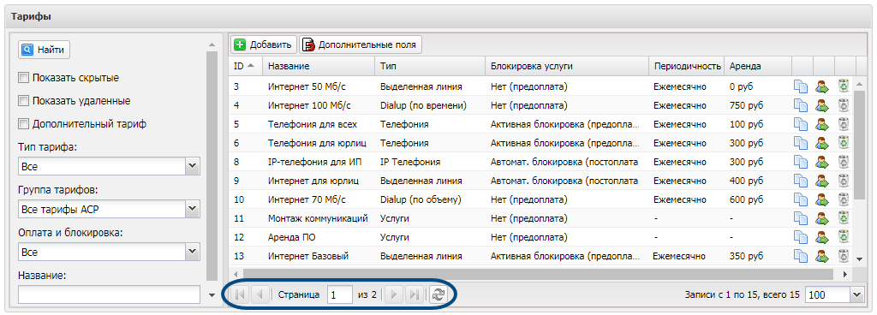The width and height of the screenshot is (877, 315).
Task: Click the 750 руб rent cell
Action: pos(758,105)
